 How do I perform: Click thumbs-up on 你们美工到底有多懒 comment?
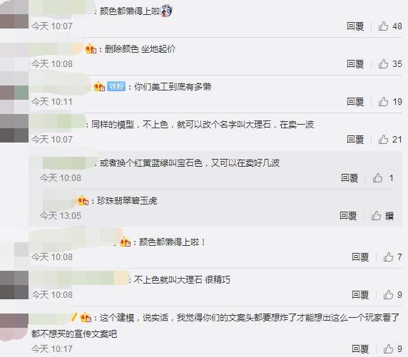click(x=383, y=101)
